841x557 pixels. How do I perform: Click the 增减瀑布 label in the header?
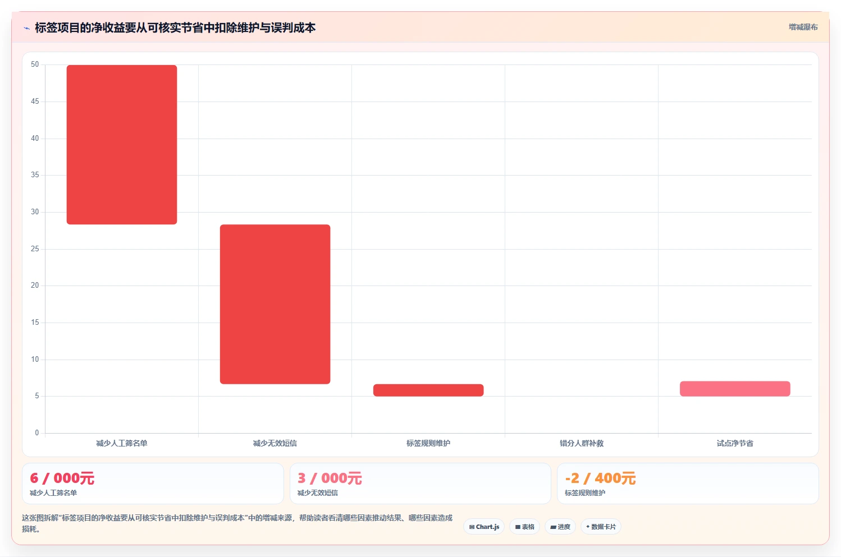click(x=803, y=27)
